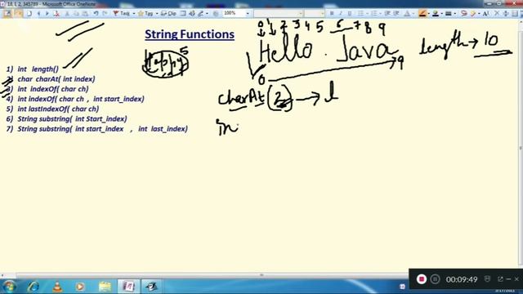Click the Task flag button
Screen dimensions: 523x294
(122, 13)
